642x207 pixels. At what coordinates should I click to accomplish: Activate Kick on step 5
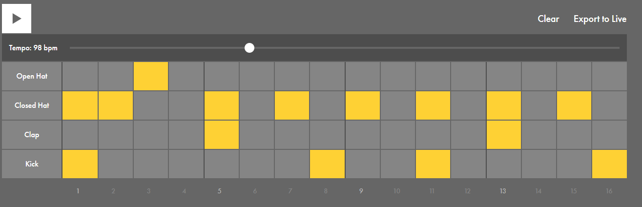[222, 164]
